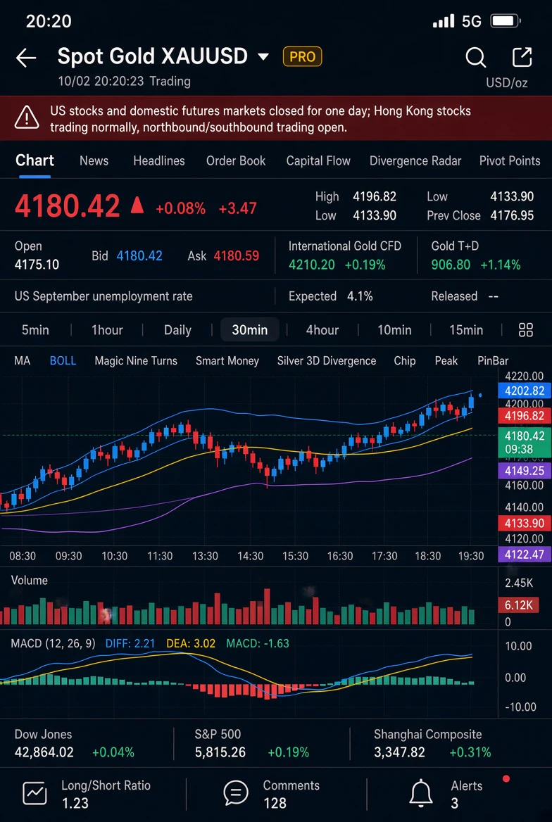Switch to the News tab
This screenshot has height=822, width=552.
[x=94, y=161]
